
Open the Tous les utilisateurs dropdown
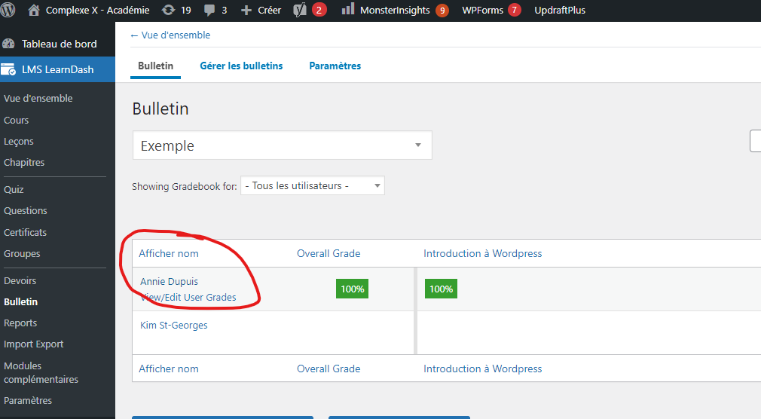click(x=313, y=185)
